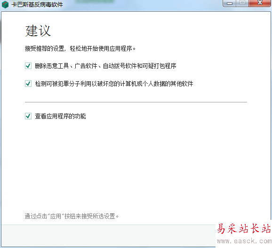This screenshot has height=248, width=272.
Task: Click the 建议 heading
Action: click(38, 31)
